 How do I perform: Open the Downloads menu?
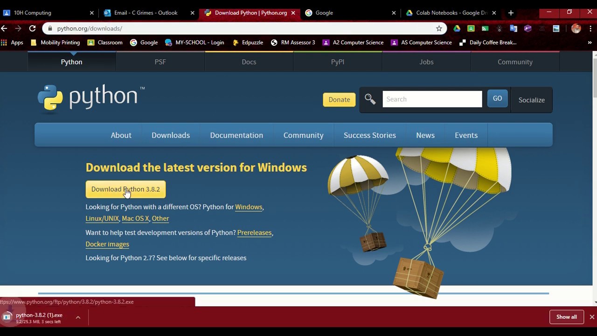171,135
